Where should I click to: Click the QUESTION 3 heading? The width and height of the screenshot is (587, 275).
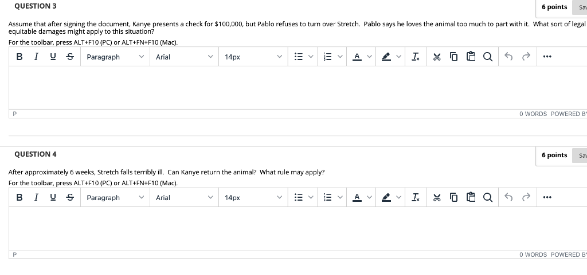click(36, 6)
